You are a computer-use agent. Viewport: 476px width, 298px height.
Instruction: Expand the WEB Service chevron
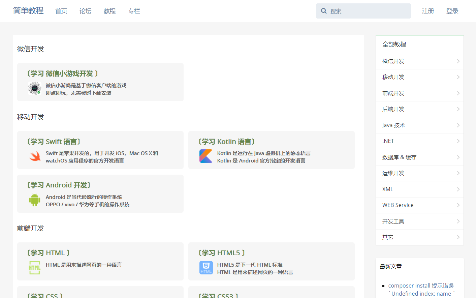(458, 205)
